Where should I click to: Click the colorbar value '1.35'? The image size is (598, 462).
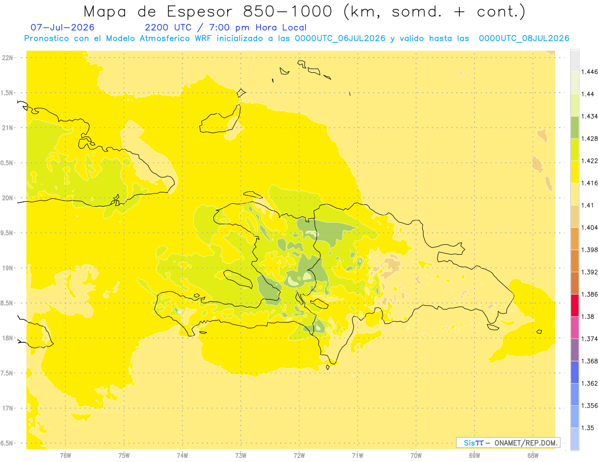point(588,428)
